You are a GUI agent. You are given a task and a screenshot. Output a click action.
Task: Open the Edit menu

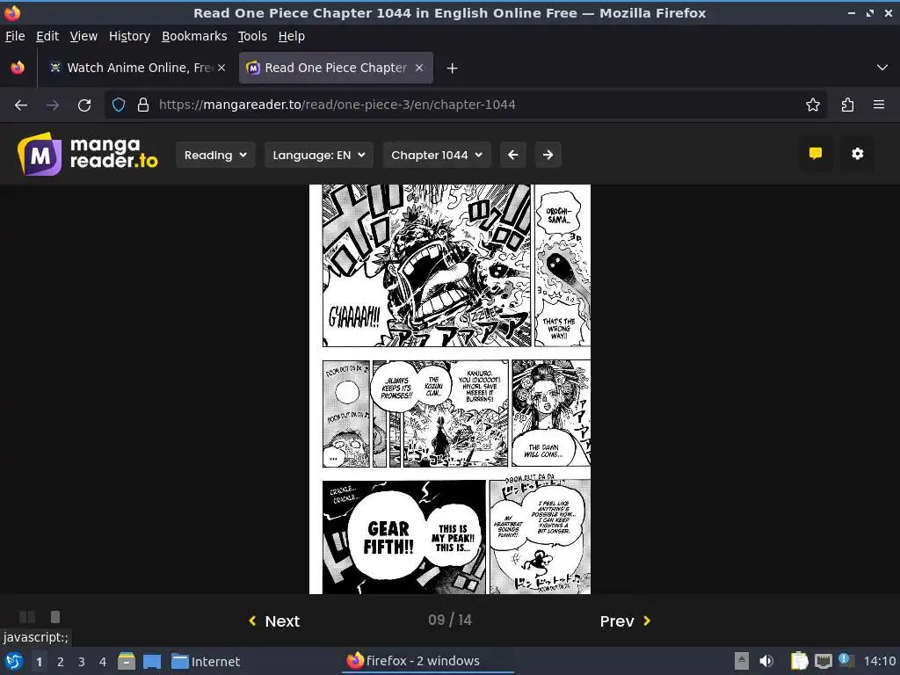pyautogui.click(x=47, y=36)
